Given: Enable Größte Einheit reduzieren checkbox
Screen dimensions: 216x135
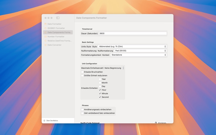Looking at the screenshot, I should [x=82, y=76].
